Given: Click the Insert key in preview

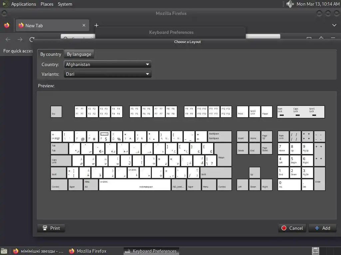Looking at the screenshot, I should [x=242, y=136].
